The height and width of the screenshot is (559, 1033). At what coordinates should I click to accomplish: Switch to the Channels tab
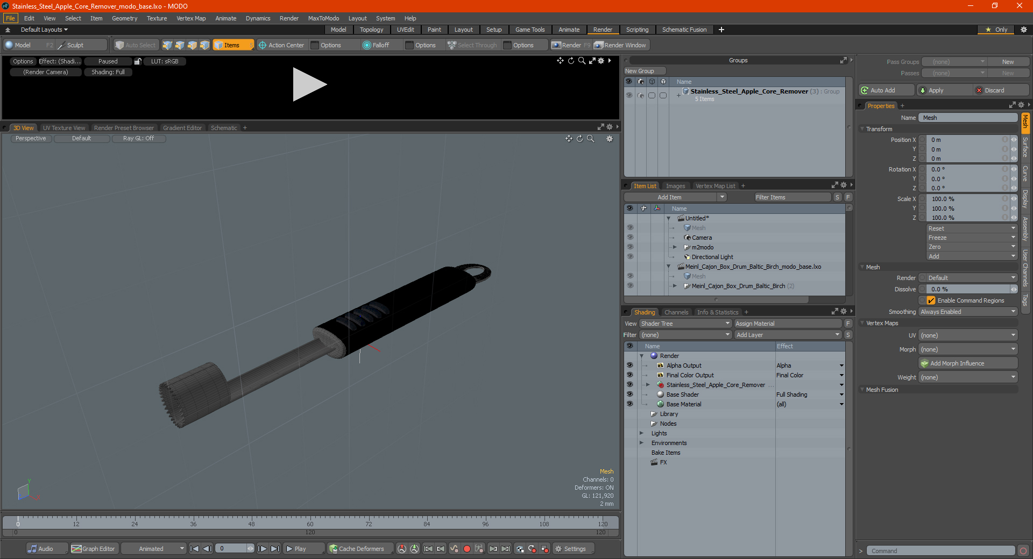pos(676,312)
